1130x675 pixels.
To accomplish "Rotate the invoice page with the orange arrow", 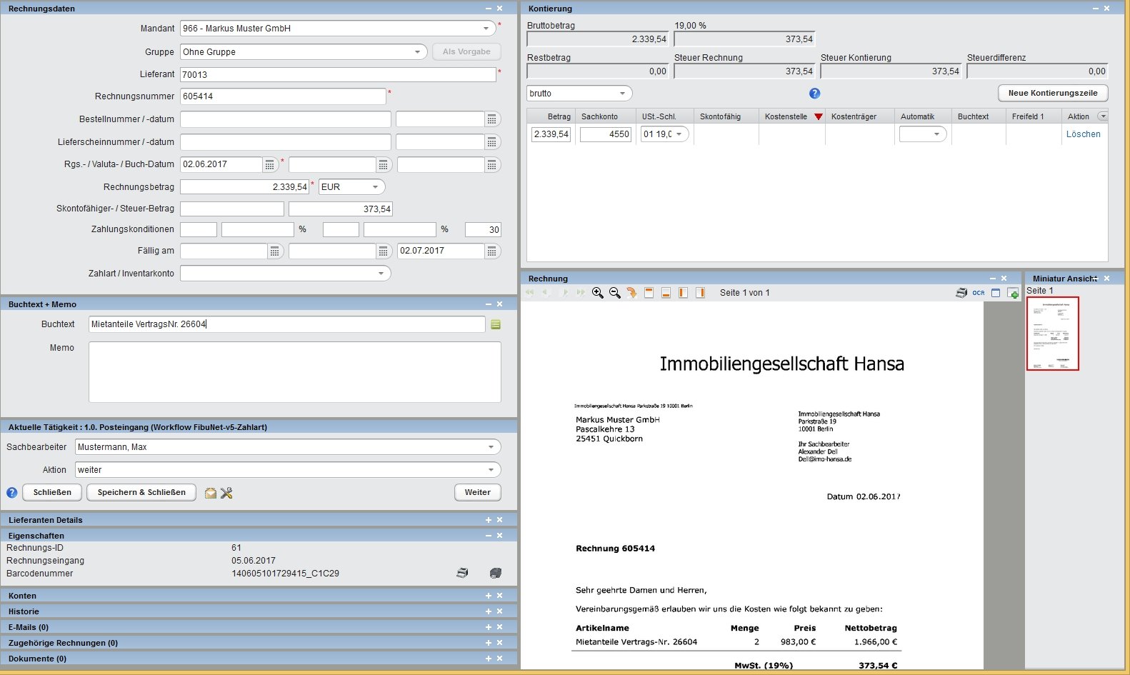I will (631, 293).
